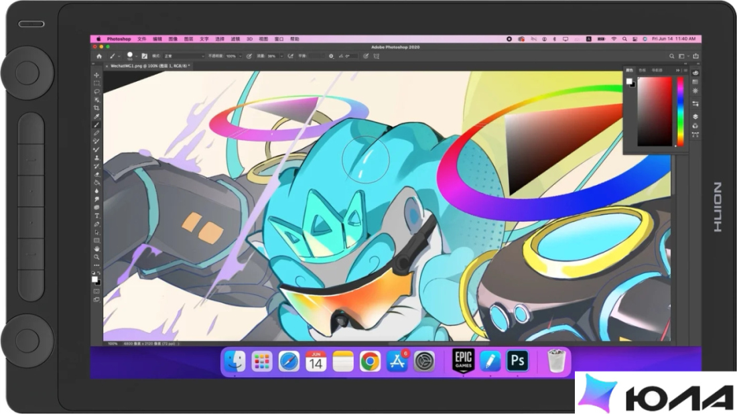Screen dimensions: 737x414
Task: Open the opacity 100% dropdown arrow
Action: coord(240,56)
